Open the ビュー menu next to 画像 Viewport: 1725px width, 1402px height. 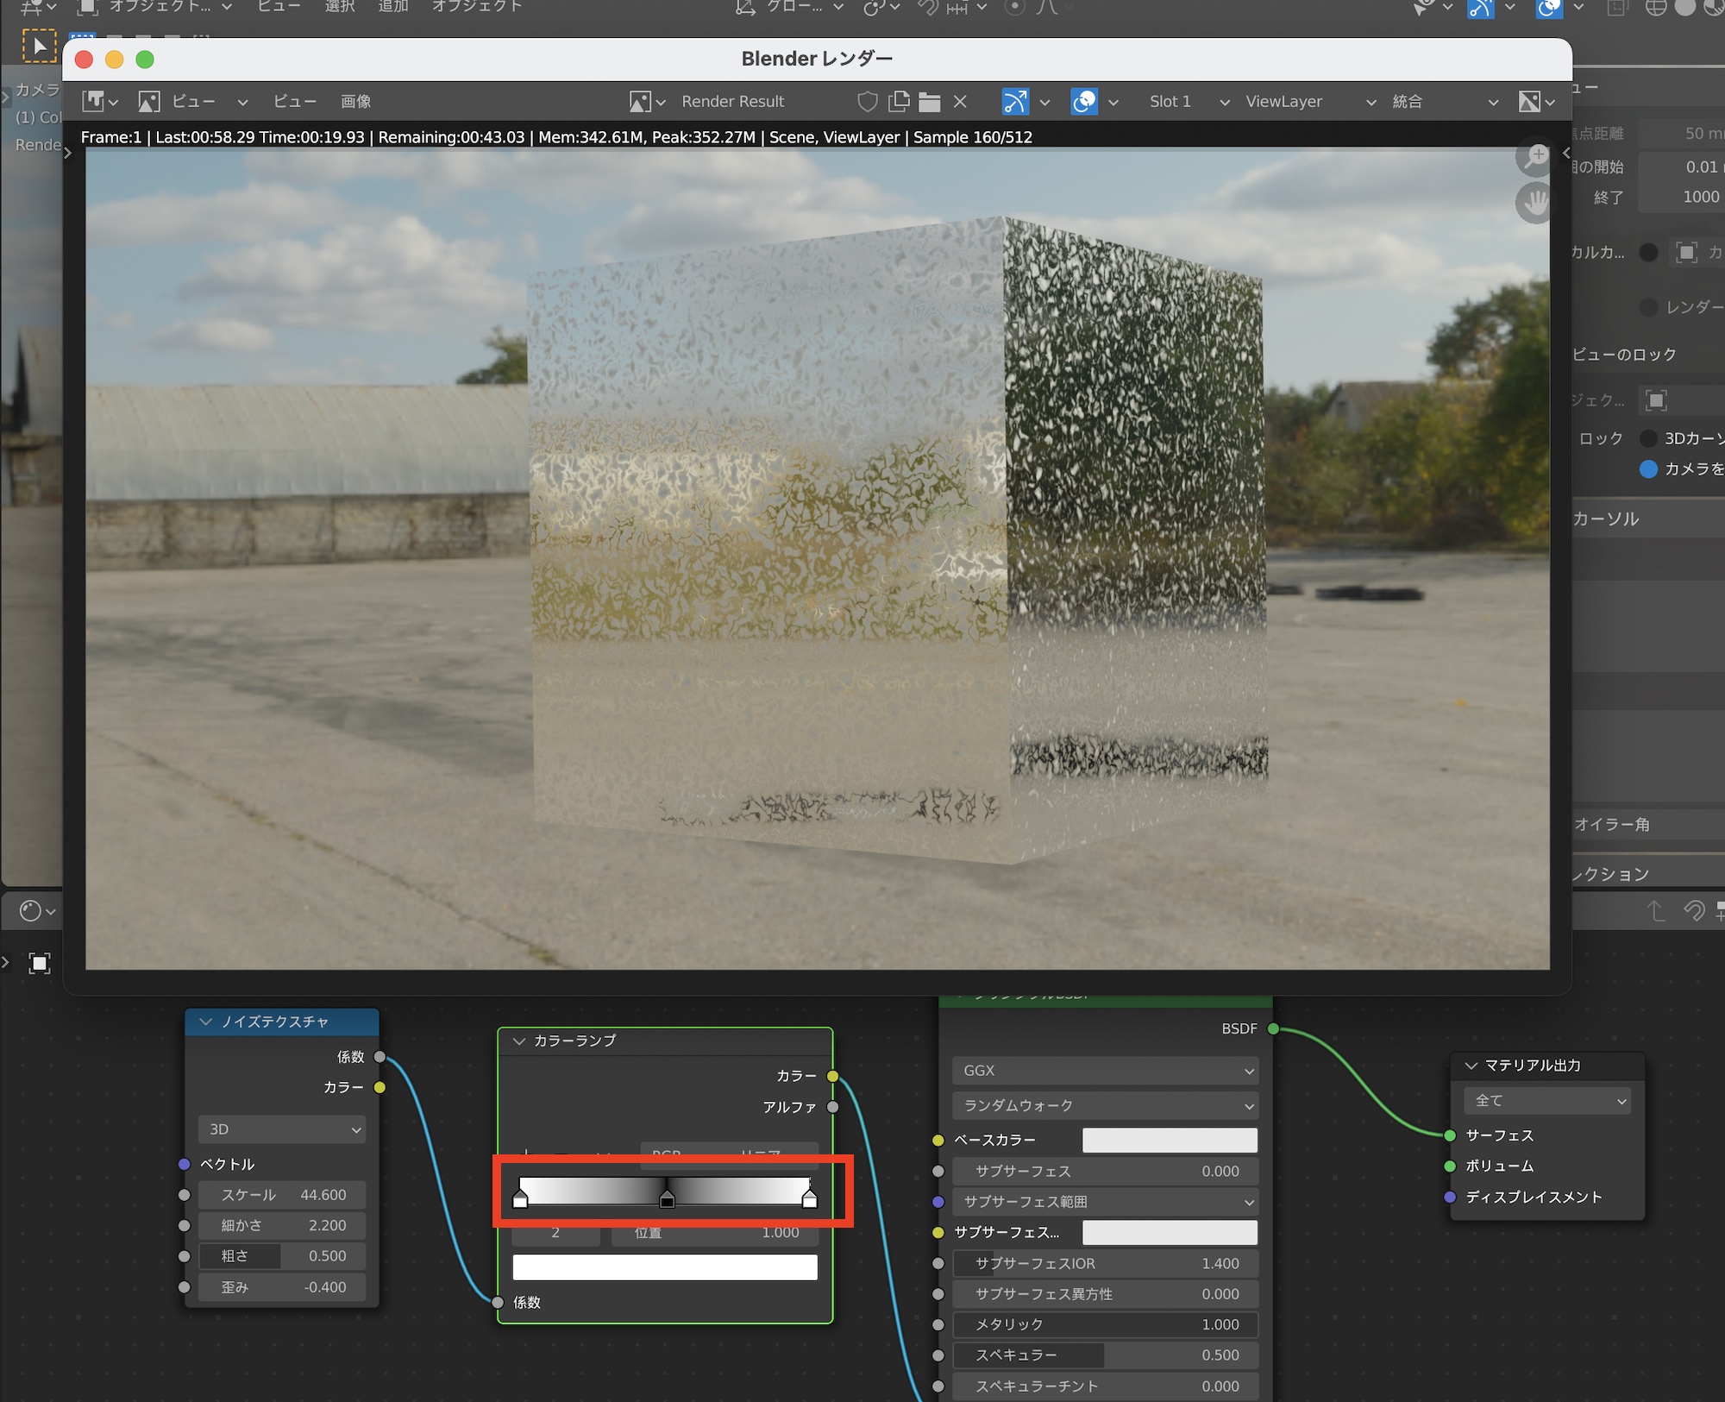coord(294,102)
